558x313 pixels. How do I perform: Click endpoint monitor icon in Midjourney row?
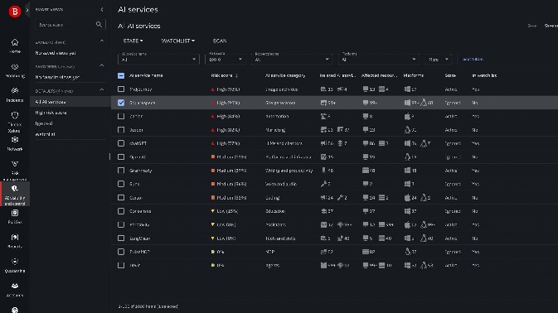(x=365, y=89)
